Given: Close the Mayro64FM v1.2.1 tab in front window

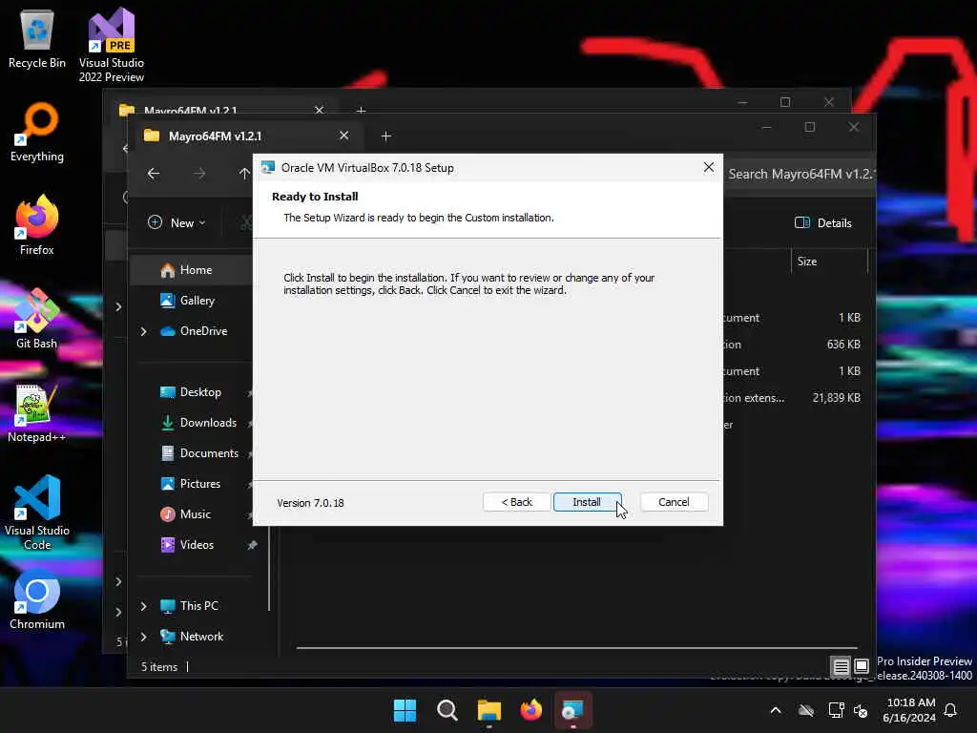Looking at the screenshot, I should pos(343,136).
